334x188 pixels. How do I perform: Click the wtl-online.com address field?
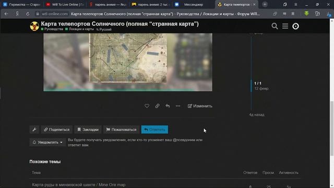coord(54,14)
